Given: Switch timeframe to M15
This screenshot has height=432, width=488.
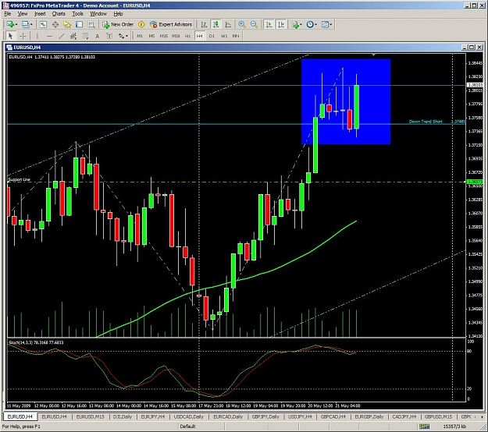Looking at the screenshot, I should point(164,36).
